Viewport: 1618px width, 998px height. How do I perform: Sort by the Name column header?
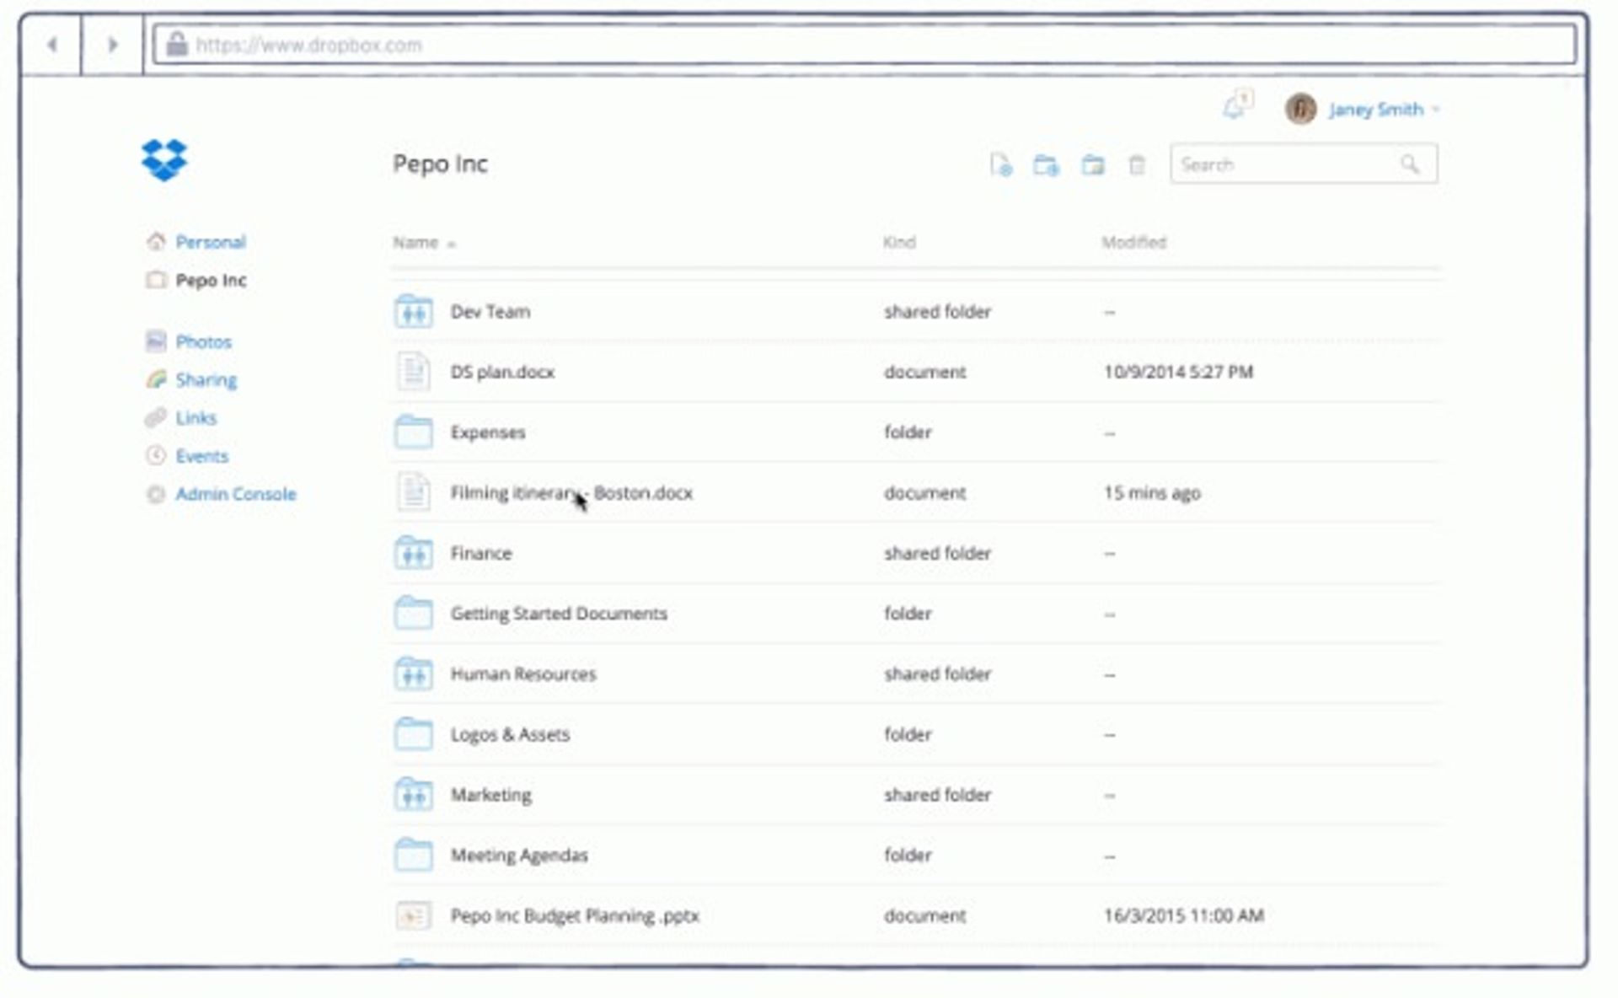click(x=415, y=243)
